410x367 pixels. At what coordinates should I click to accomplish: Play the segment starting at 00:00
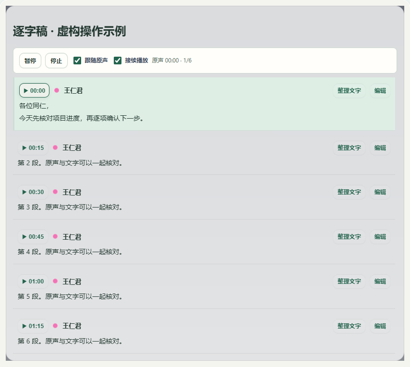click(34, 90)
